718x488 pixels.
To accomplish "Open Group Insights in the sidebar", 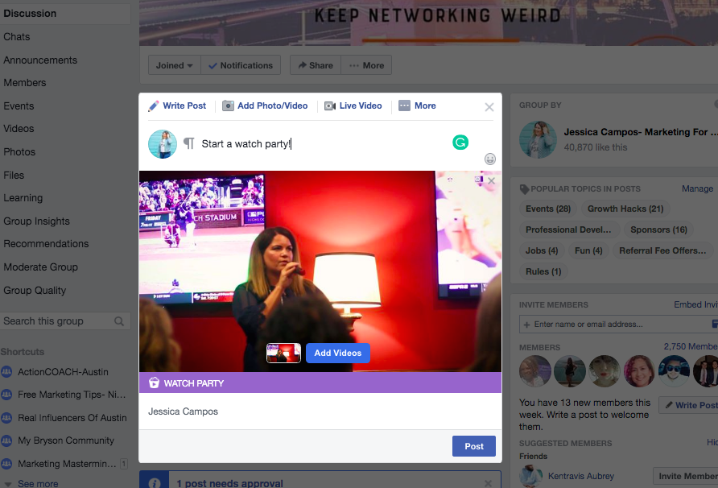I will click(x=37, y=221).
